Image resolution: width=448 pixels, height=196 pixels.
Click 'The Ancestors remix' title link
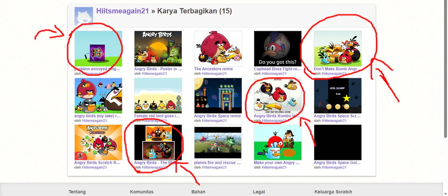point(214,69)
